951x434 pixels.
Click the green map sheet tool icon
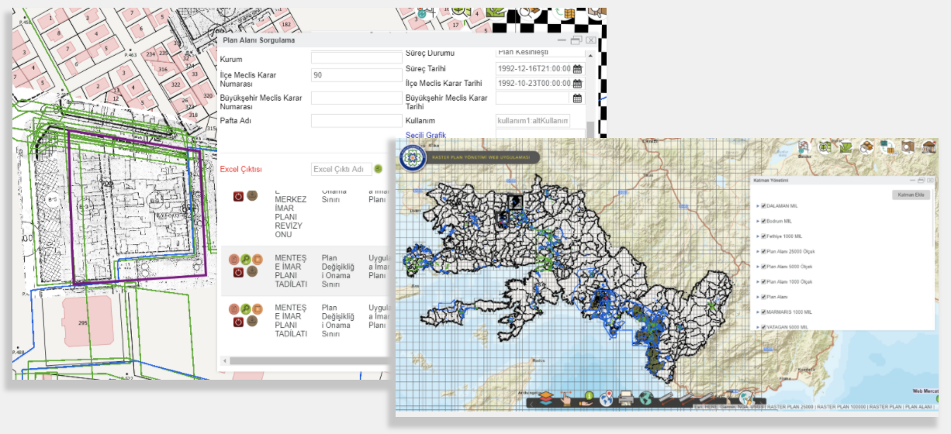point(846,148)
